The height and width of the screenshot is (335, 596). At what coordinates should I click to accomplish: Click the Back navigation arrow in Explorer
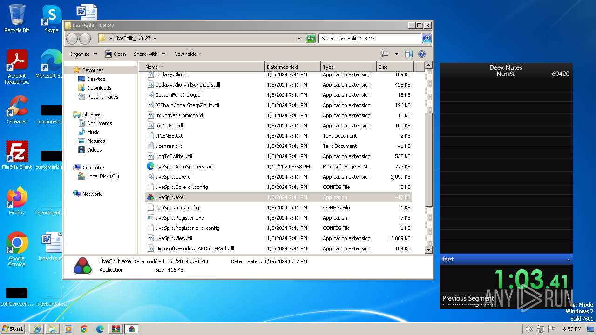[x=72, y=39]
